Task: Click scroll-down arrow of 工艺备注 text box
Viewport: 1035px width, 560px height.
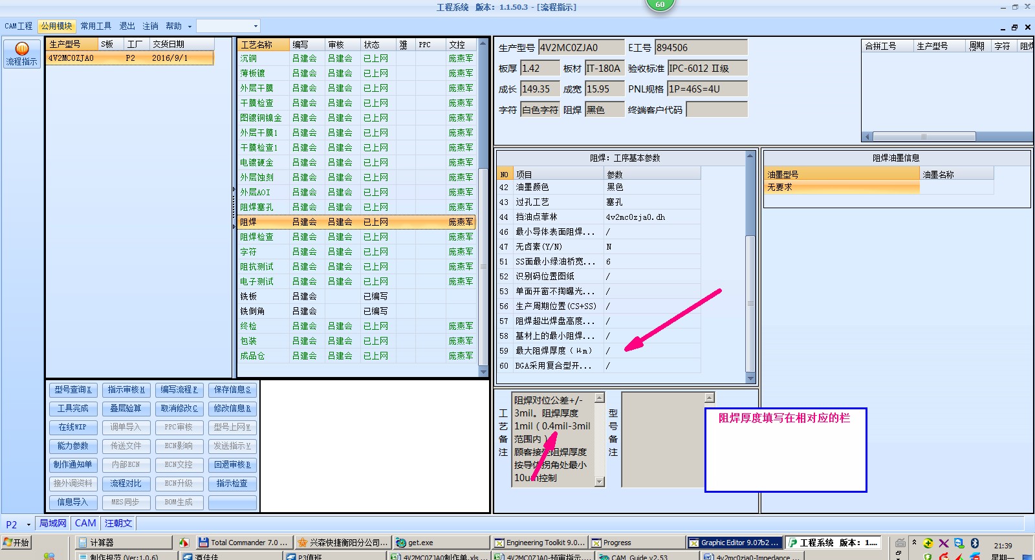Action: [x=600, y=481]
